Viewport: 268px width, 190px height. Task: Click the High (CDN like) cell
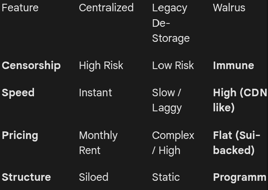click(239, 100)
